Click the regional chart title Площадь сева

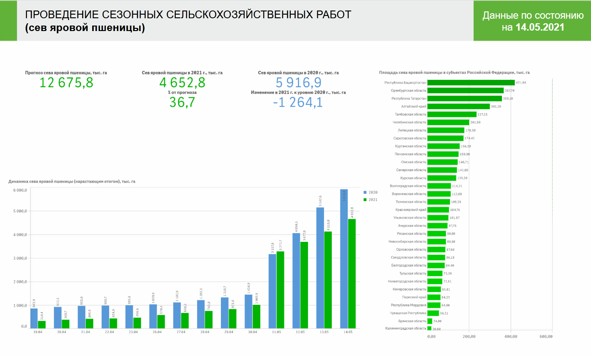coord(454,72)
